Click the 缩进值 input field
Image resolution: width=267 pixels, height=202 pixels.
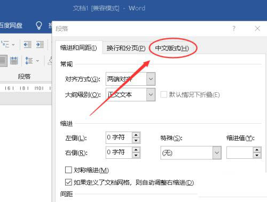coord(240,152)
